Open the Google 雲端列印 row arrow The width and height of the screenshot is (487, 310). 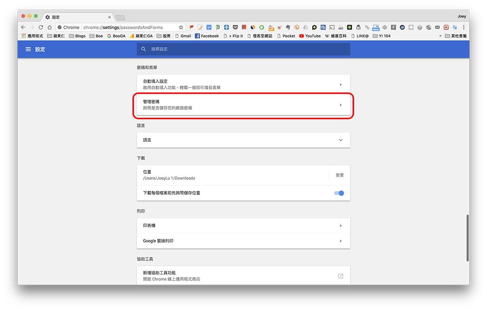tap(341, 241)
